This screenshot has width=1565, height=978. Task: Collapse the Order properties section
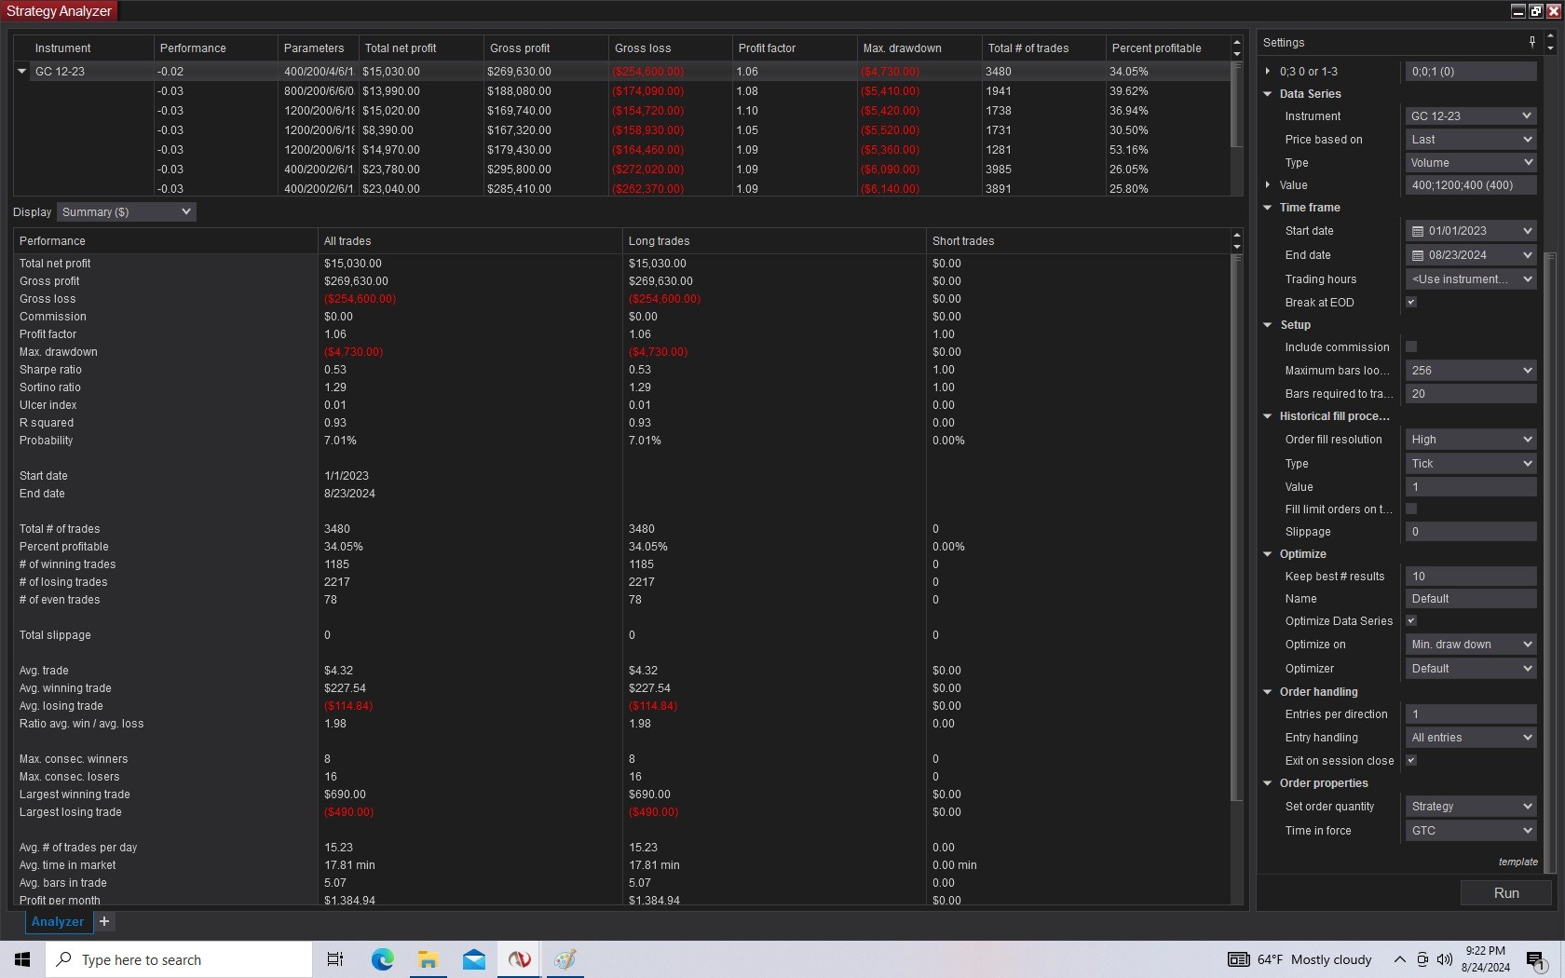click(x=1268, y=783)
